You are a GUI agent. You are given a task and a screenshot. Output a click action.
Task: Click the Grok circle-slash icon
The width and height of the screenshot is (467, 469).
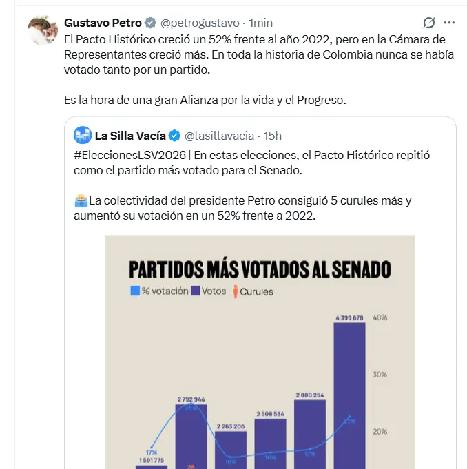coord(428,23)
